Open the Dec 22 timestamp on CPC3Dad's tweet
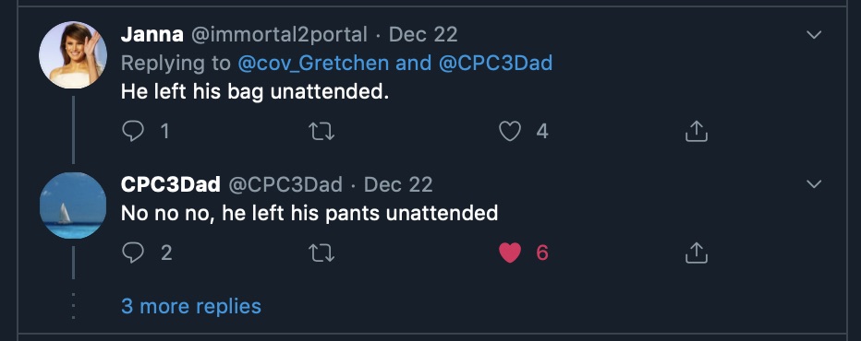This screenshot has width=861, height=341. 398,184
